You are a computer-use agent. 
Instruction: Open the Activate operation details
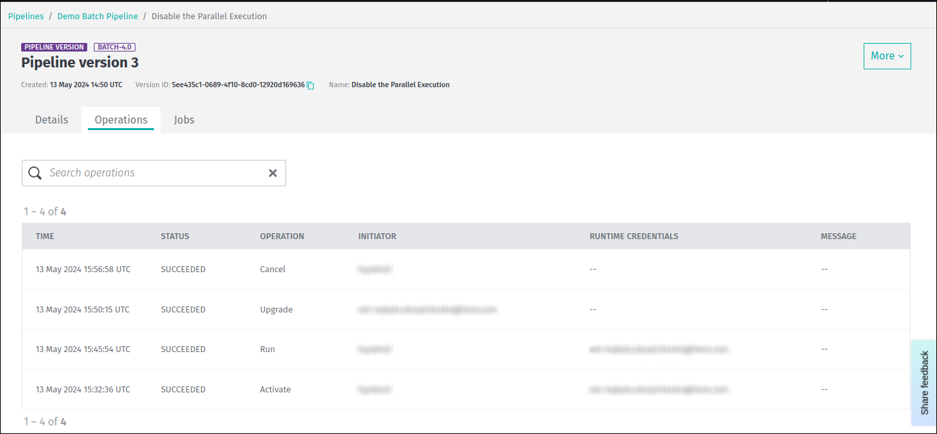point(275,389)
